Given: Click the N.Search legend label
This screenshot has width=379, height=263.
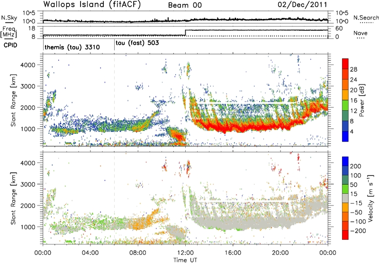Looking at the screenshot, I should [x=366, y=18].
